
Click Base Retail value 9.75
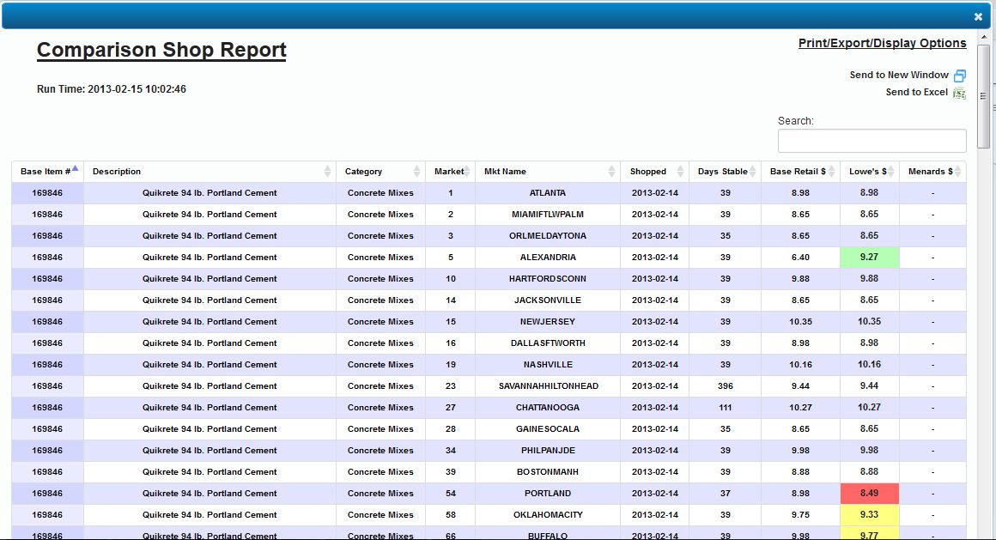(x=800, y=514)
